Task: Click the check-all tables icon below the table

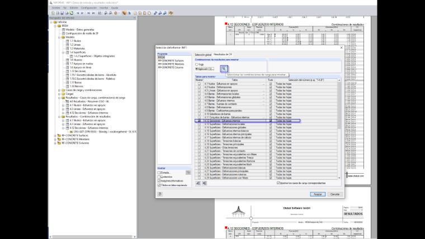Action: [x=198, y=183]
